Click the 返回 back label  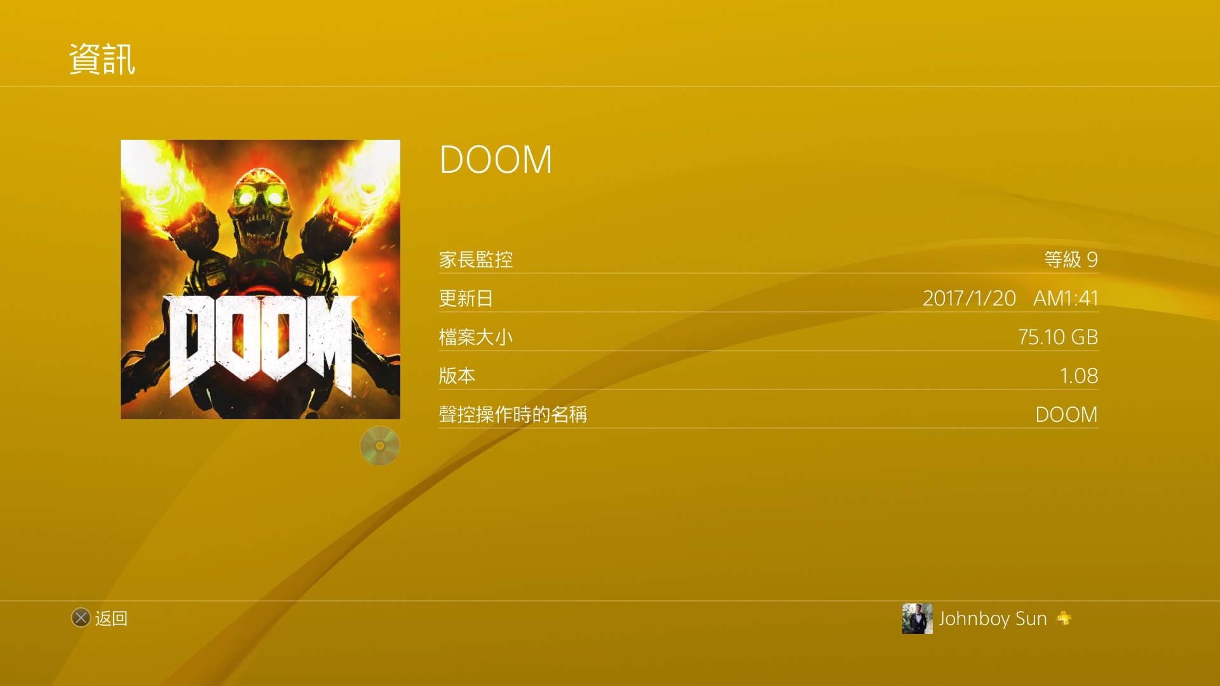tap(111, 618)
